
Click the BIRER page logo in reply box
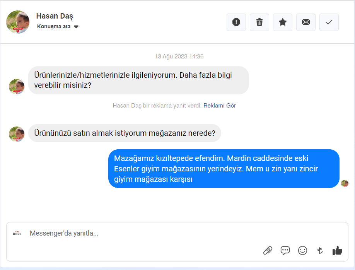(17, 233)
